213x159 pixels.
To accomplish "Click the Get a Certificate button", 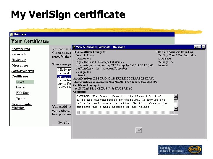I will click(62, 122).
